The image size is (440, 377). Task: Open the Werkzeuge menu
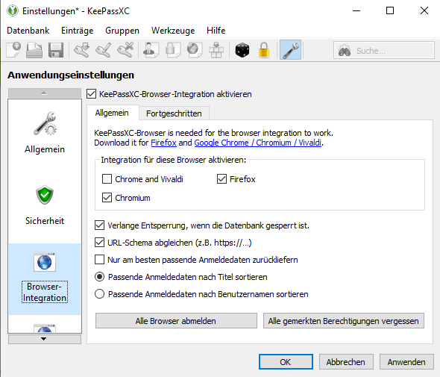click(x=173, y=31)
